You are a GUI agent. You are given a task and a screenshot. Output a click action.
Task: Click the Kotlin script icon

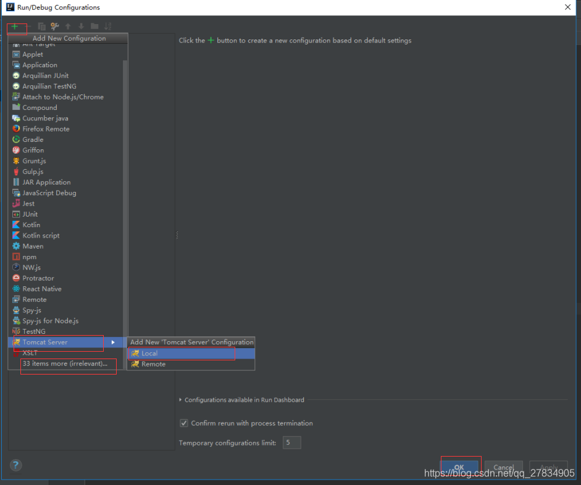[x=16, y=236]
